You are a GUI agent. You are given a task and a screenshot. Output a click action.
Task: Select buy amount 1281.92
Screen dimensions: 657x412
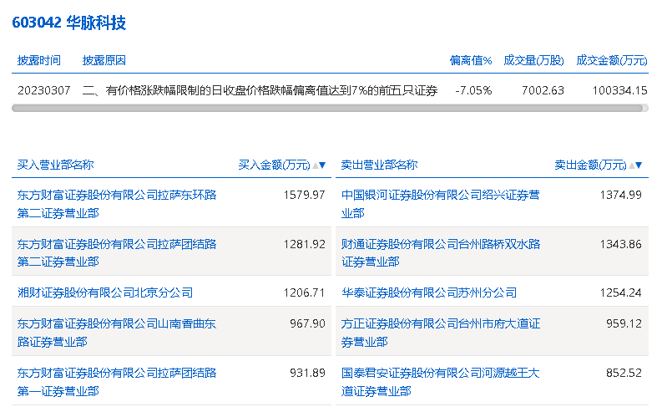[304, 244]
